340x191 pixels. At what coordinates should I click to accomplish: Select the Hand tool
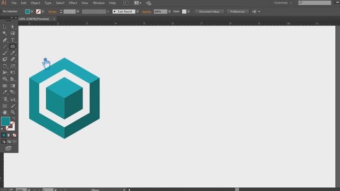5,112
